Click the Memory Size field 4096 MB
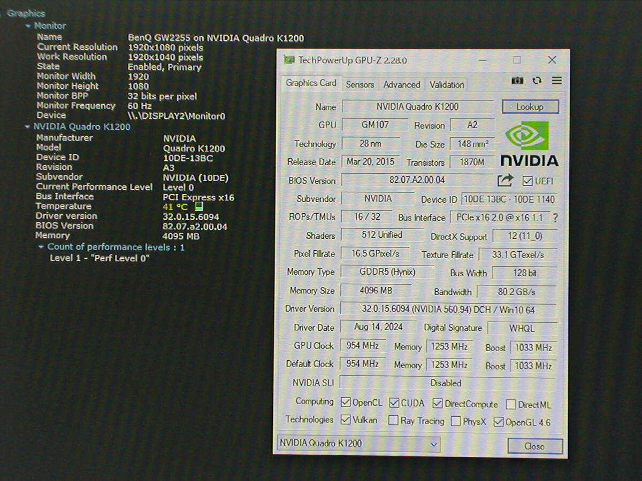642x481 pixels. click(x=376, y=291)
